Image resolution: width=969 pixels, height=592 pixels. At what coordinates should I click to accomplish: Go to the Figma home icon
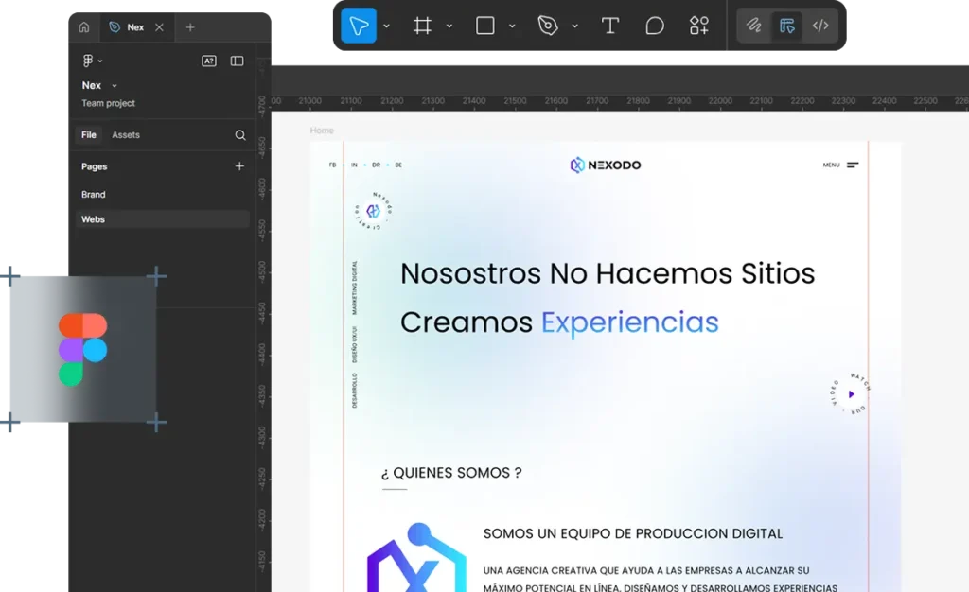tap(84, 27)
